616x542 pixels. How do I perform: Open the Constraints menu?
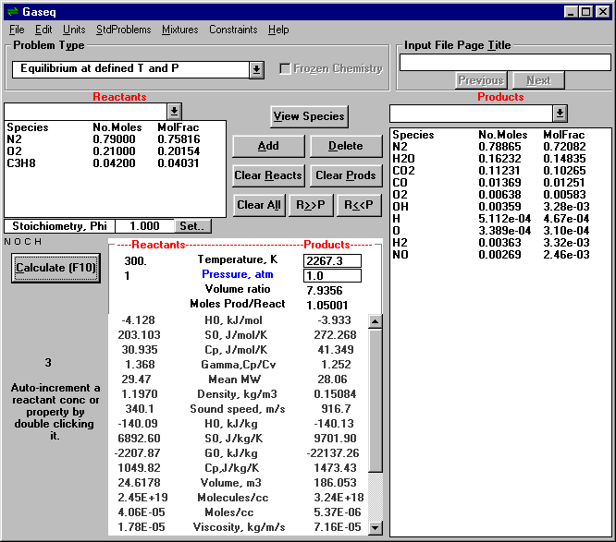[233, 30]
